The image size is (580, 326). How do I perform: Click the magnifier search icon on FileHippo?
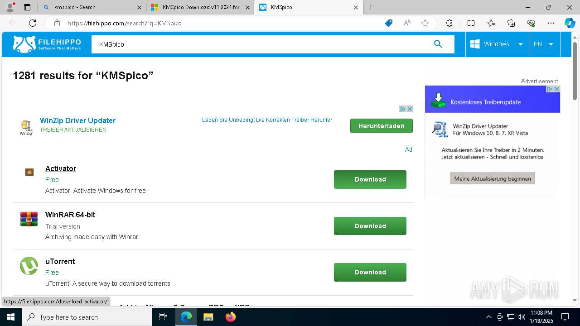coord(438,44)
